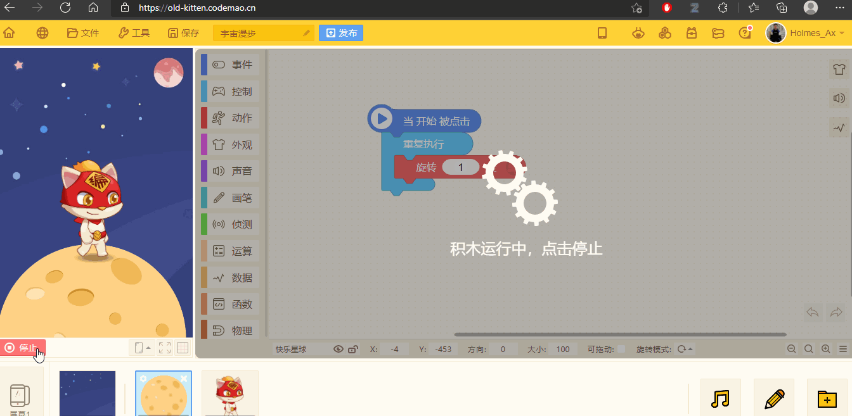
Task: Select the 事件 events block category
Action: tap(231, 65)
